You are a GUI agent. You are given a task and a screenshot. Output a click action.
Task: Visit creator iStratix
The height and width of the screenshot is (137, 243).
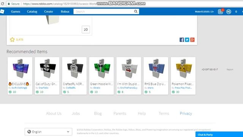(x=97, y=88)
